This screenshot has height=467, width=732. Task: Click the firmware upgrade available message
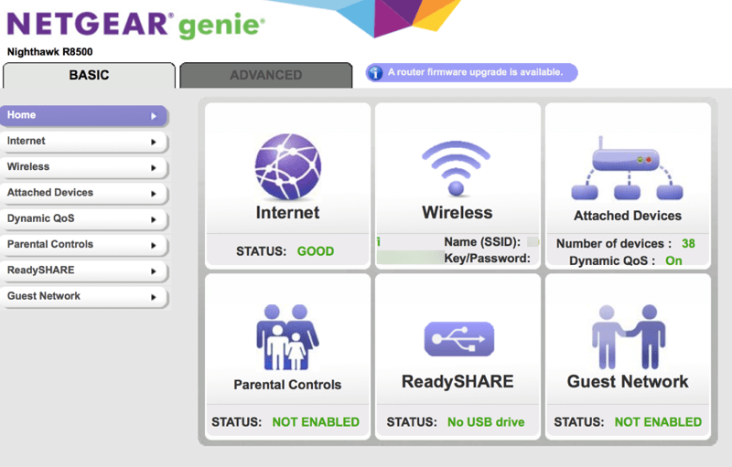pos(475,72)
